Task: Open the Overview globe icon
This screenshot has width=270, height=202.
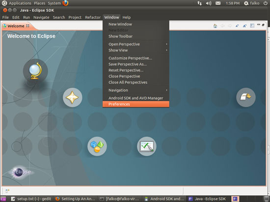Action: pyautogui.click(x=35, y=71)
